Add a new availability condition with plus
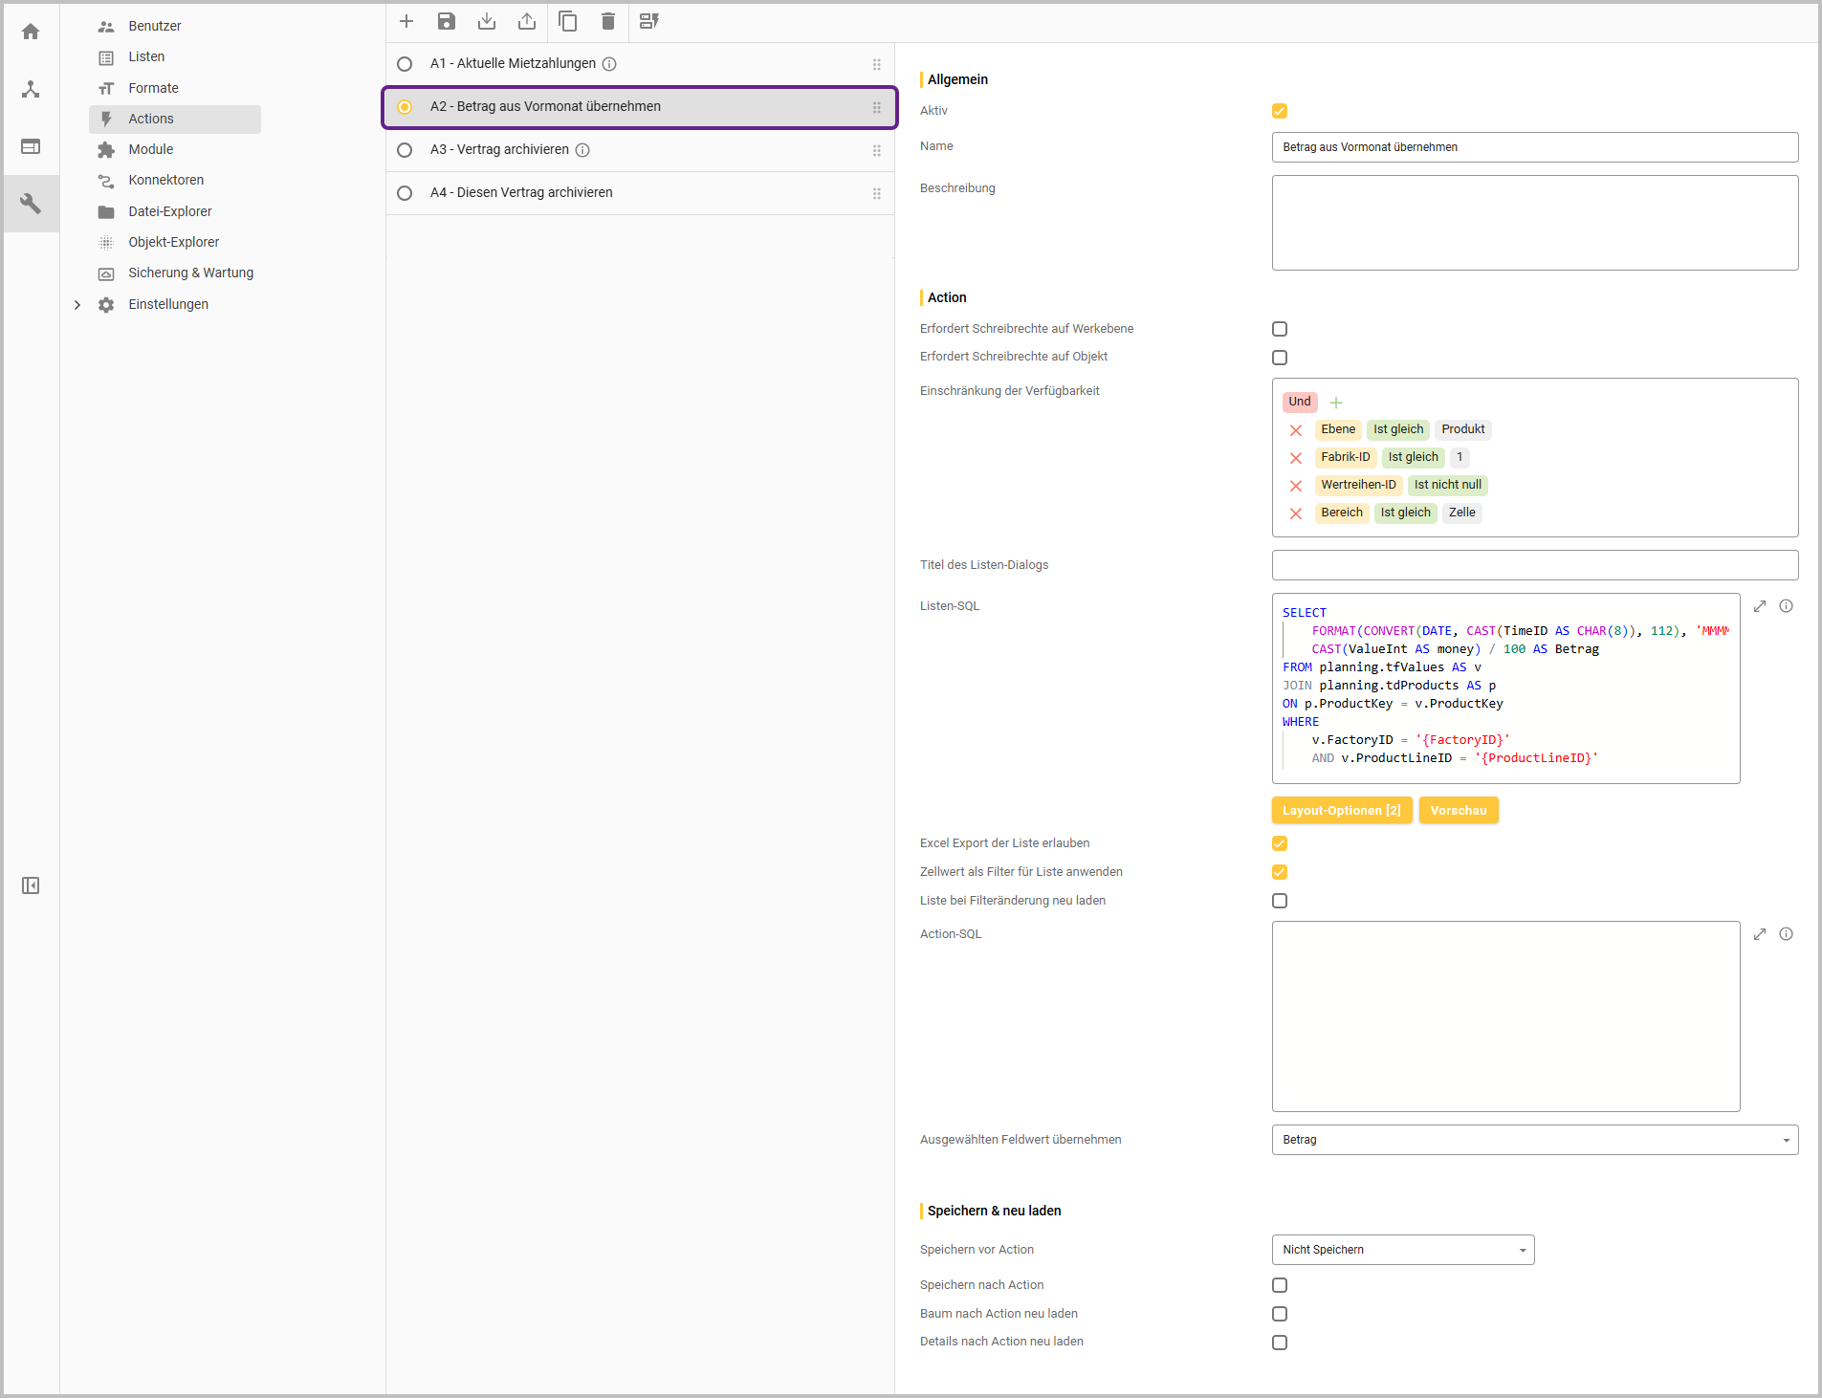 click(1336, 403)
